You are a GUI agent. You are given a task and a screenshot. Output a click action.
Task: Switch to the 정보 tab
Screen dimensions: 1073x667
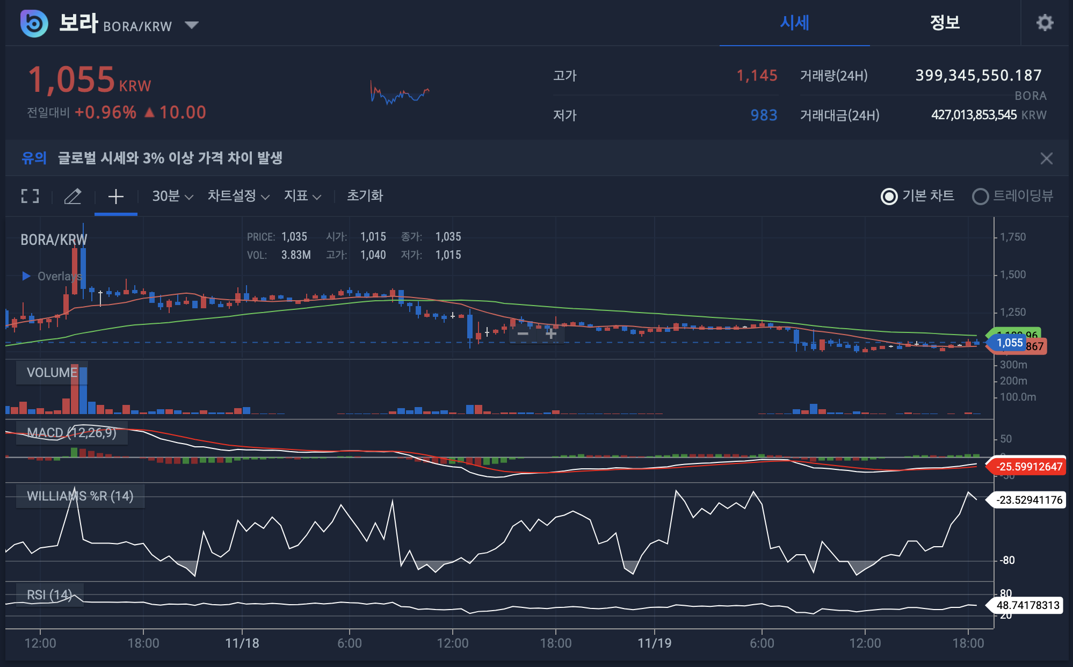945,23
